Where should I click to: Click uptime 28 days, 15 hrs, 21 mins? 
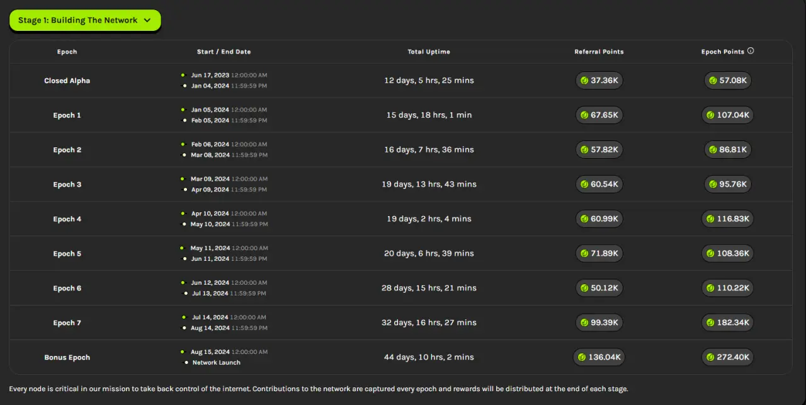click(429, 288)
